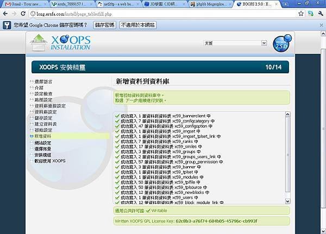Click the key icon on password infobar
326x234 pixels.
(7, 25)
